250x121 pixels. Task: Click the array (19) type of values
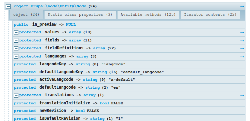point(80,32)
